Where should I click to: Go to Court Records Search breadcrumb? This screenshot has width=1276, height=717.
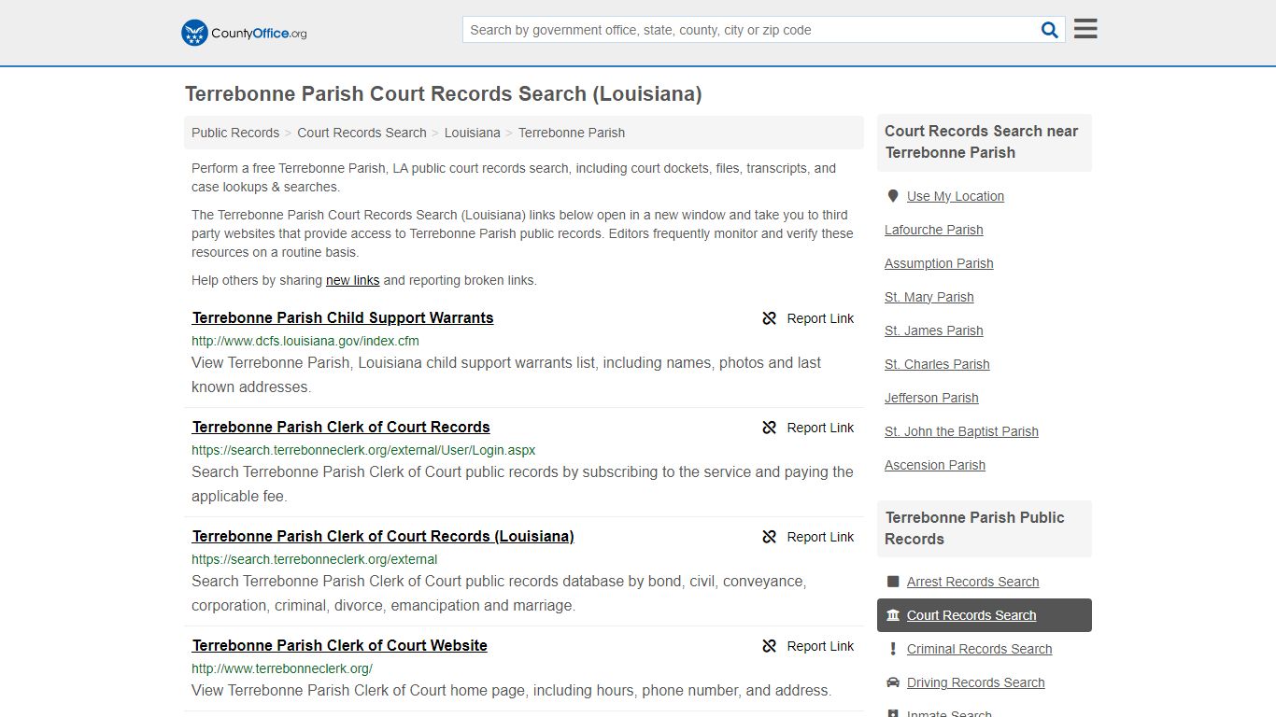click(362, 133)
